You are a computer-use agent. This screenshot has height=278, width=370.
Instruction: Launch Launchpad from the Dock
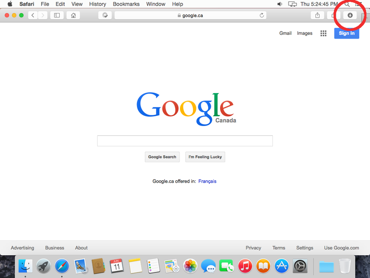click(x=43, y=265)
